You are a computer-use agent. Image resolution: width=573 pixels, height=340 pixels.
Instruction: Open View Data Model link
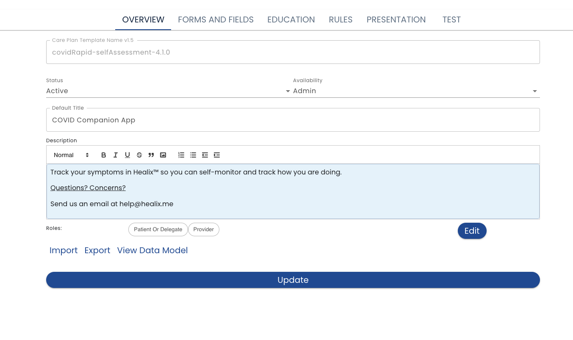(x=152, y=250)
